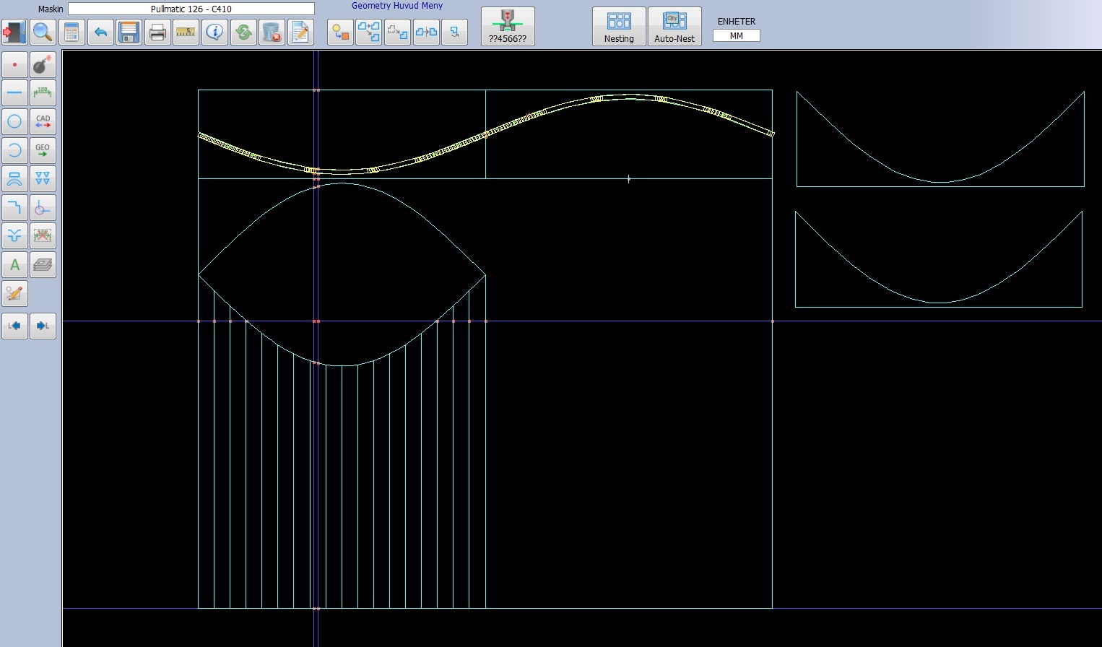Select the arc drawing tool

click(14, 150)
